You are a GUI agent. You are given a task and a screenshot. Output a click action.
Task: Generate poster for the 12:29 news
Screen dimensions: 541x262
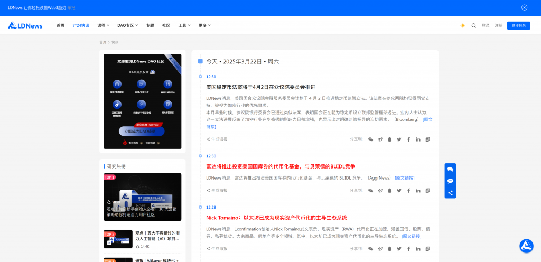217,249
